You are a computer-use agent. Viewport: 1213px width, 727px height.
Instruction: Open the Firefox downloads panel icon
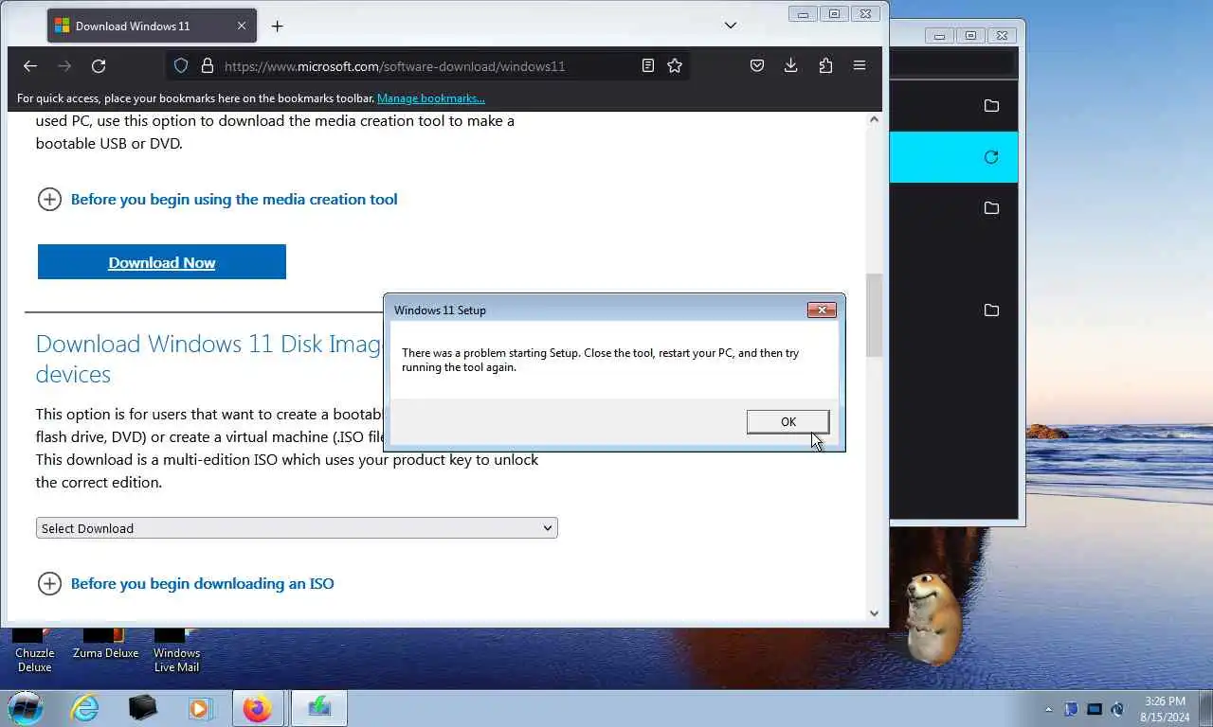(791, 65)
